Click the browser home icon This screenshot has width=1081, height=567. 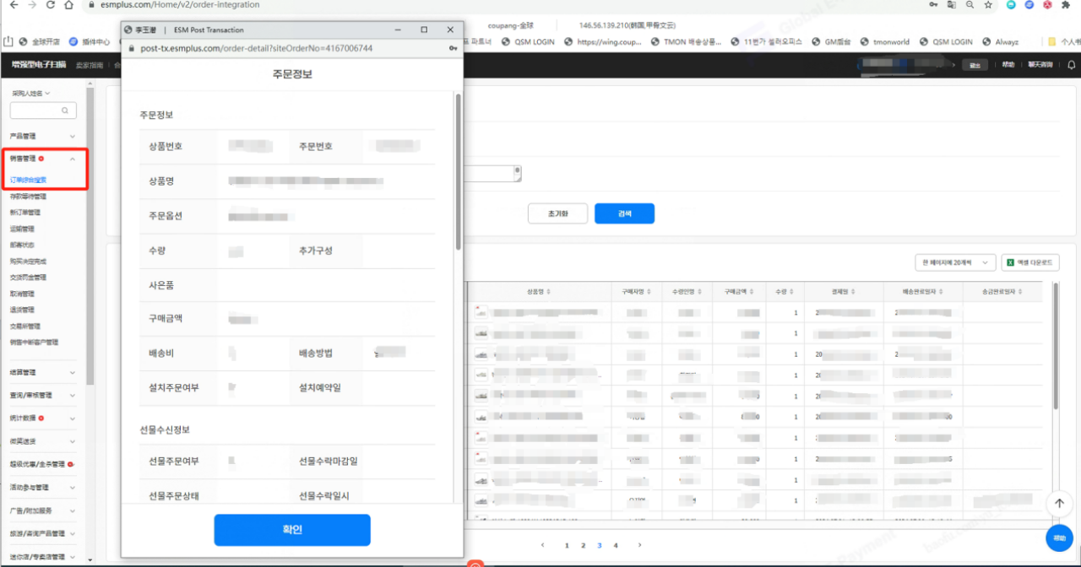pos(70,5)
